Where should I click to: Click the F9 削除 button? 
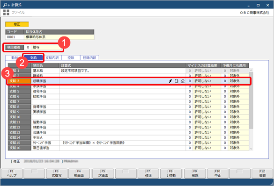pos(195,173)
